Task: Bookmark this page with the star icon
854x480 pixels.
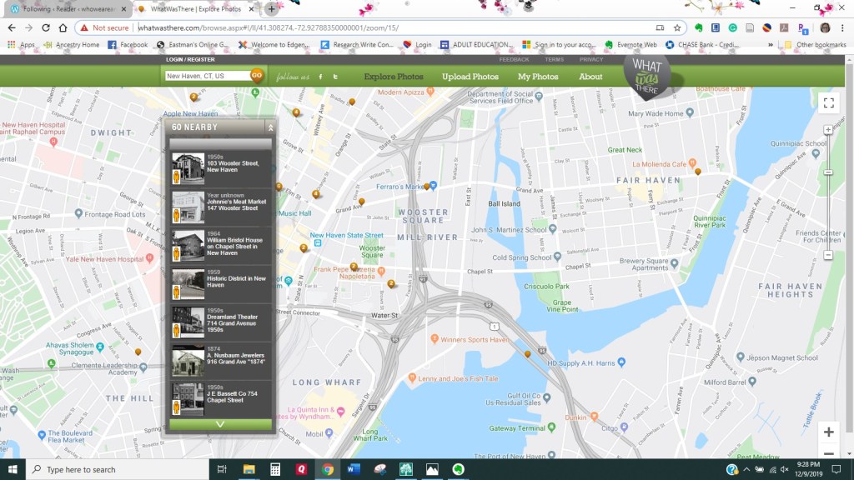Action: [x=678, y=27]
